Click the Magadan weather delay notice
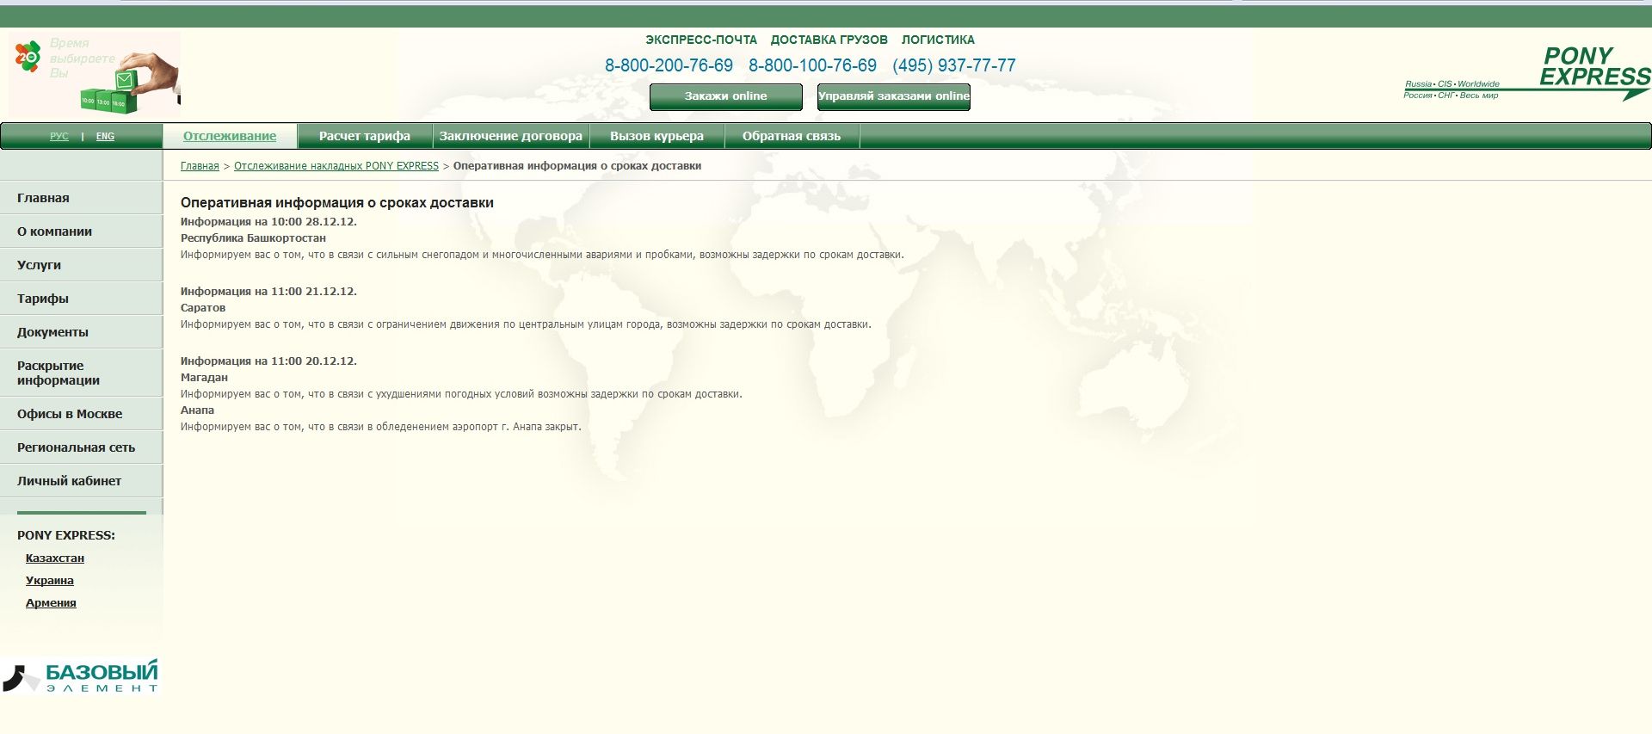This screenshot has height=734, width=1652. 461,394
